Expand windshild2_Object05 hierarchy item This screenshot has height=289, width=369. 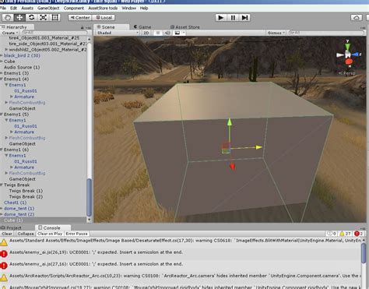[6, 49]
